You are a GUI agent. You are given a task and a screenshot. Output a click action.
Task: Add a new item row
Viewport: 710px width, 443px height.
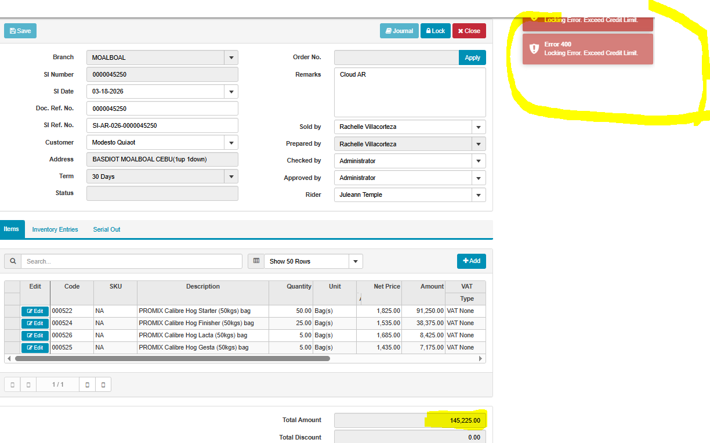coord(471,261)
